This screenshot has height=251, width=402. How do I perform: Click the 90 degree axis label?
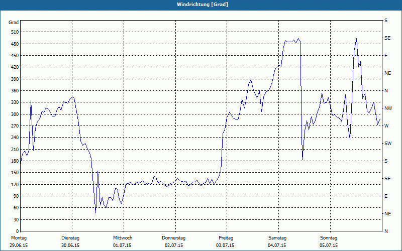16,196
